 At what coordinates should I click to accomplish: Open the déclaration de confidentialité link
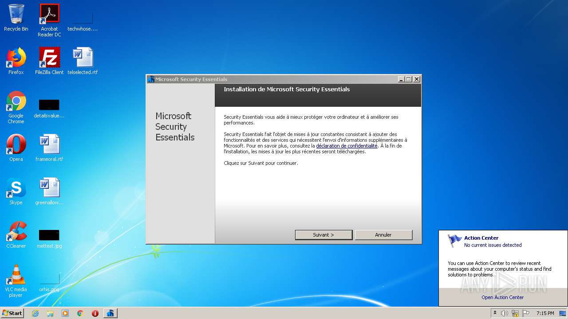tap(347, 146)
